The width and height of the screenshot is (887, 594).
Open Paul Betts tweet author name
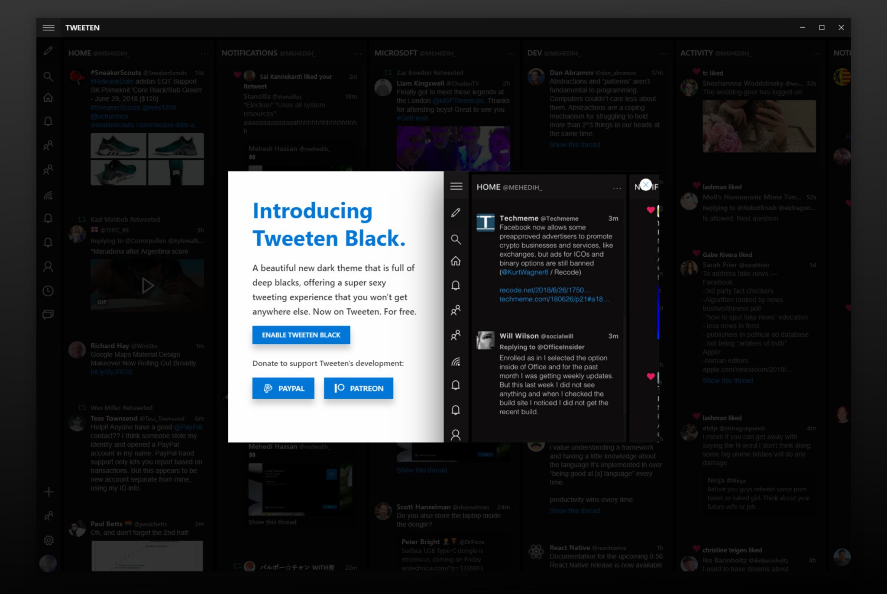pos(107,524)
